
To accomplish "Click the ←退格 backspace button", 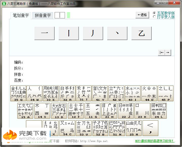I will [x=142, y=15].
